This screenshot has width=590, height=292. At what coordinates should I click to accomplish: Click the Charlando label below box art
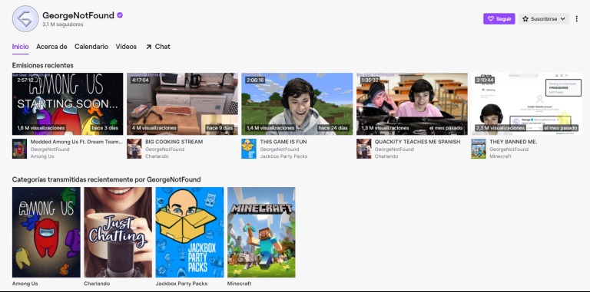point(97,284)
